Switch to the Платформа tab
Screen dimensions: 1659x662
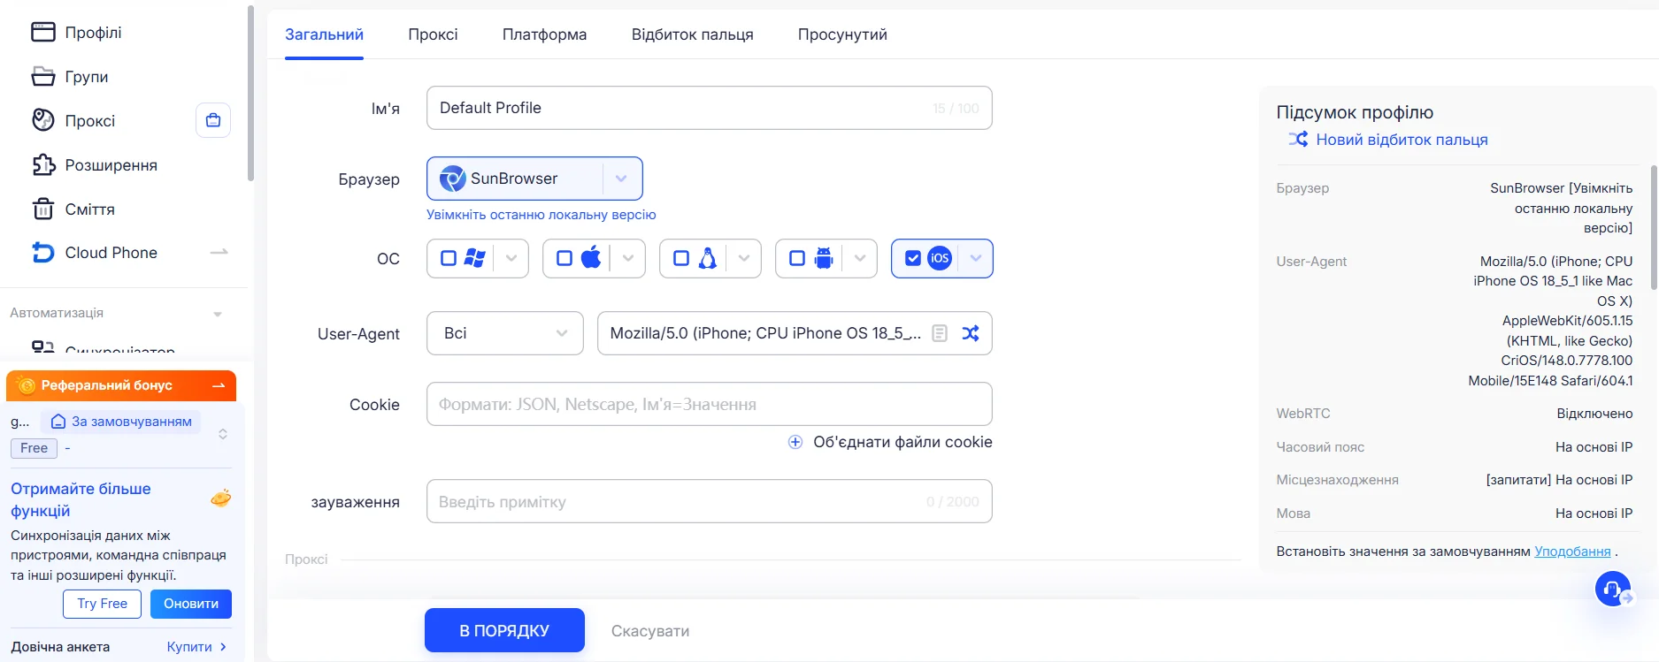(544, 34)
